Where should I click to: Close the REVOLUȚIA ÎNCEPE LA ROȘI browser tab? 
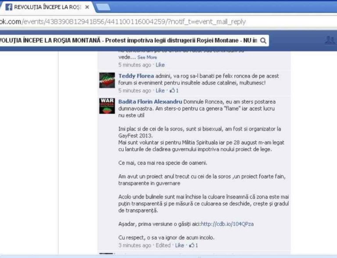coord(87,7)
